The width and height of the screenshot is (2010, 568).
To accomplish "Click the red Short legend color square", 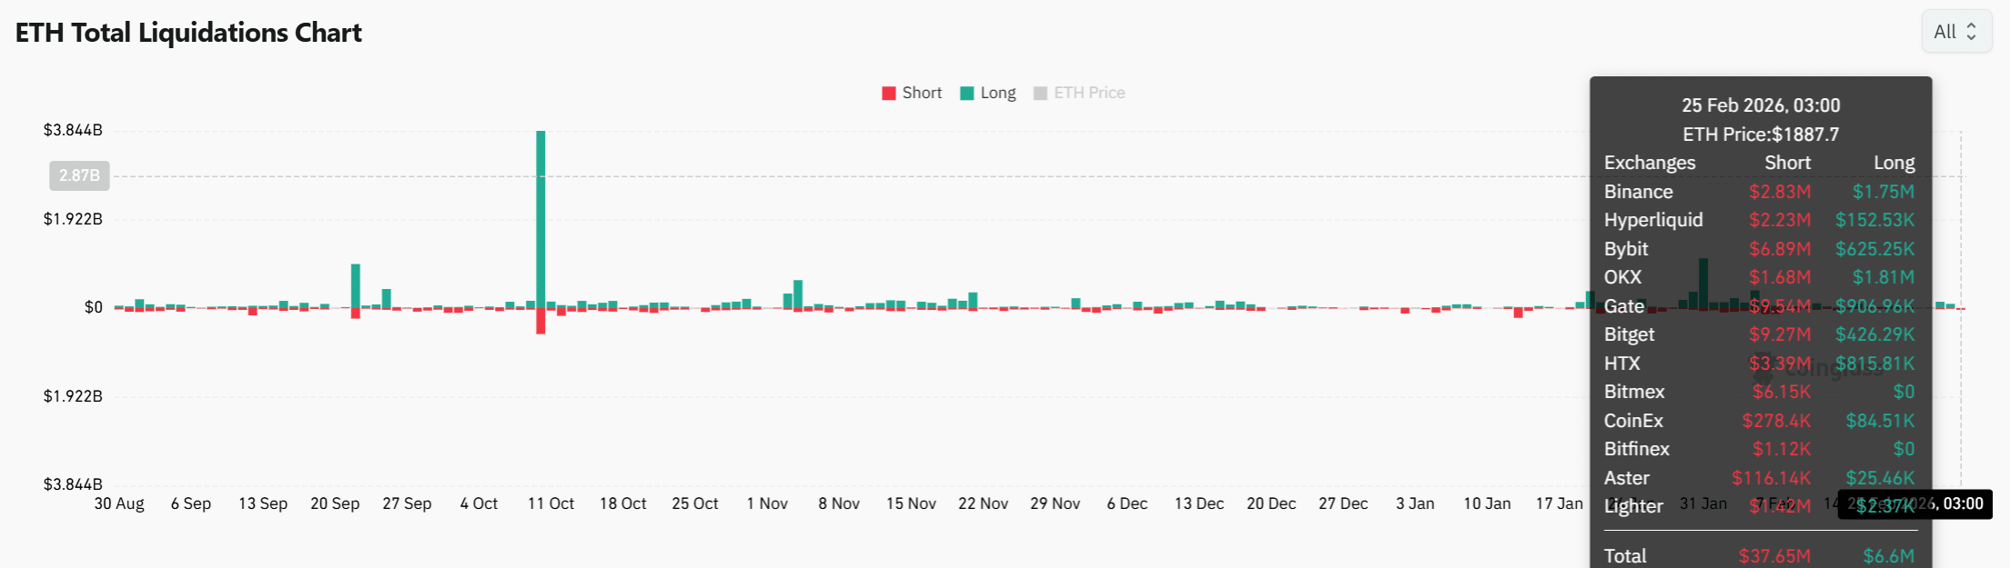I will (889, 94).
